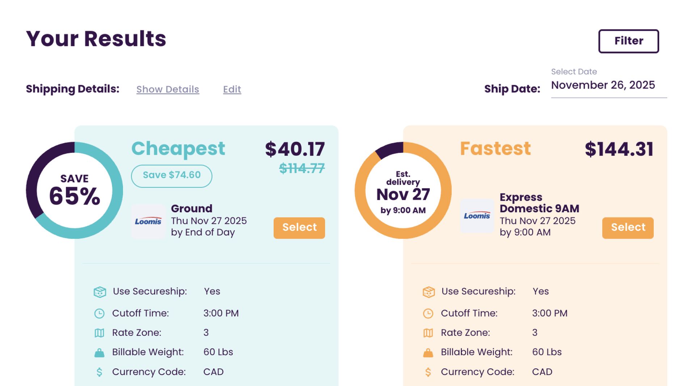Select the Cheapest Ground shipping rate
This screenshot has width=695, height=386.
(299, 228)
